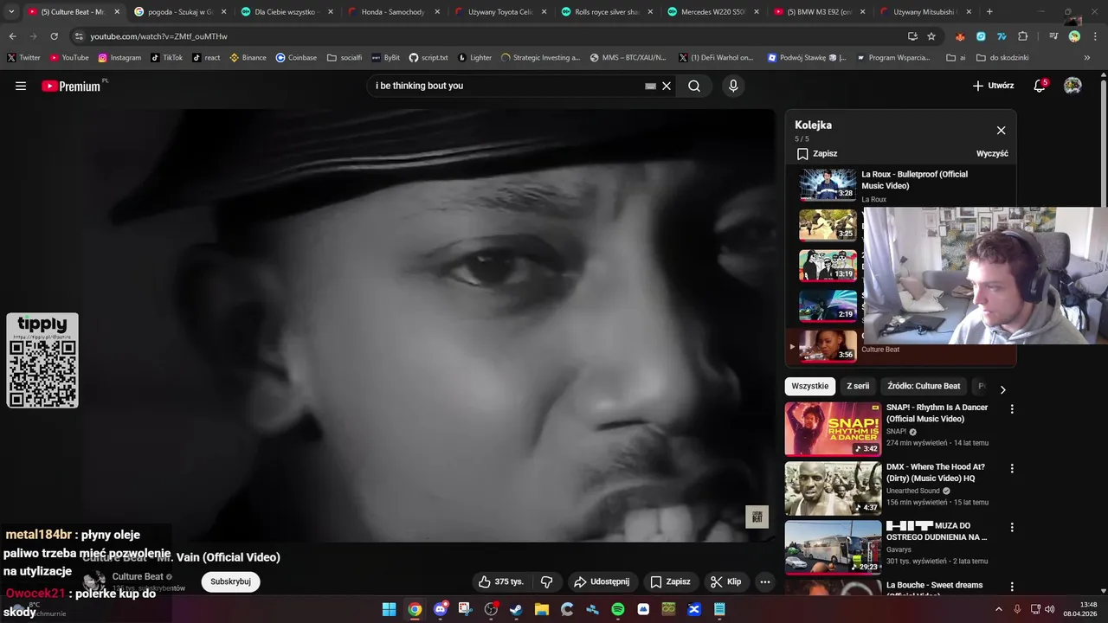Open File Explorer from taskbar
Viewport: 1108px width, 623px height.
tap(542, 609)
